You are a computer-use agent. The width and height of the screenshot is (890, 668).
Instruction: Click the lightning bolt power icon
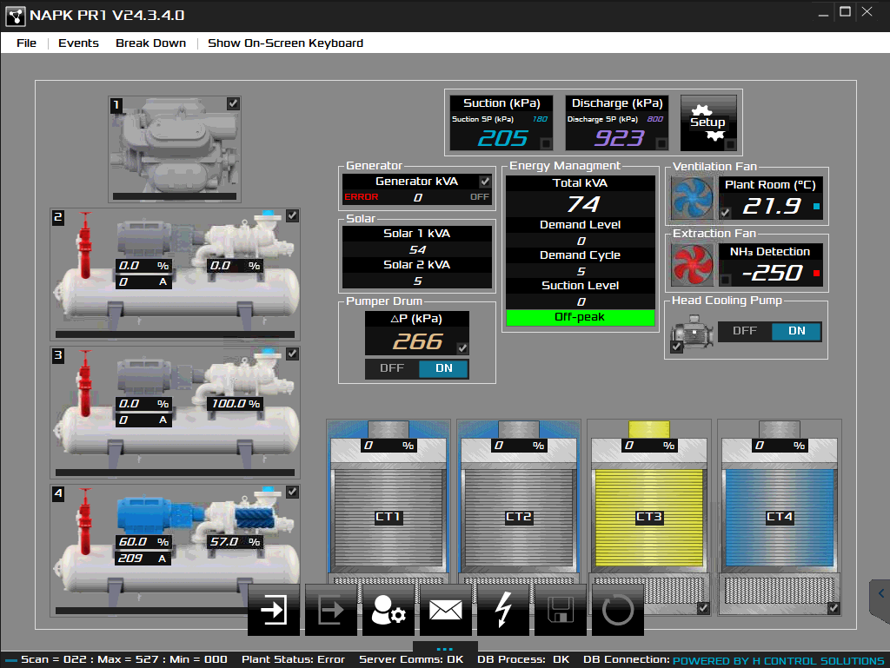click(x=503, y=610)
